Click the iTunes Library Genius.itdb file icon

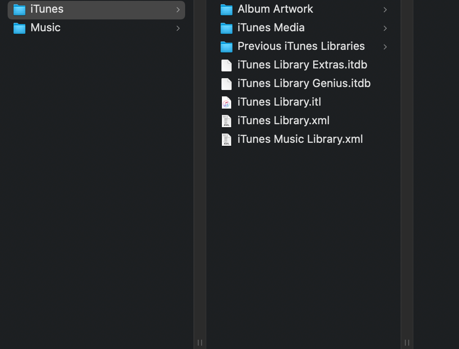226,84
